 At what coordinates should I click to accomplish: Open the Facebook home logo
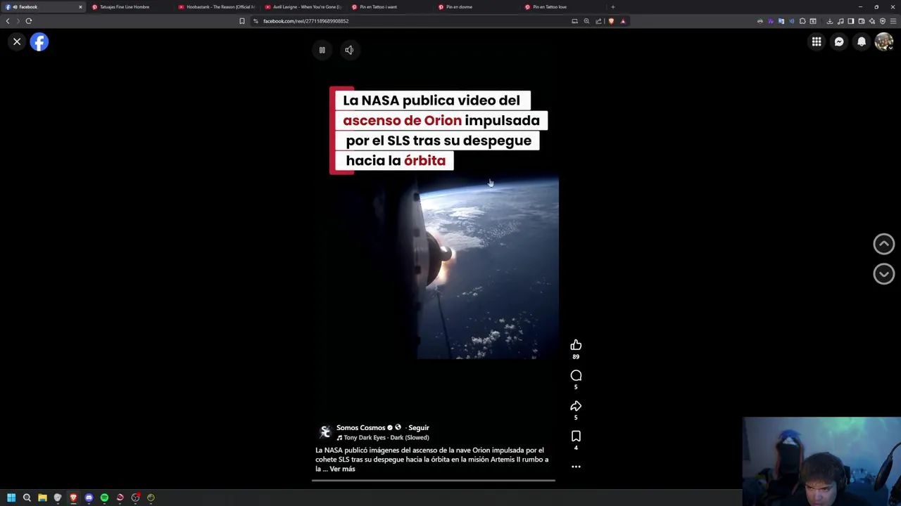point(39,42)
